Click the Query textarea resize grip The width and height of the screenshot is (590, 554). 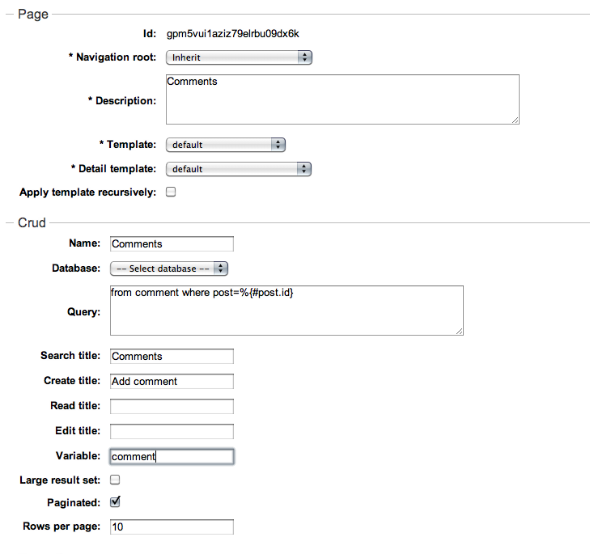click(459, 331)
